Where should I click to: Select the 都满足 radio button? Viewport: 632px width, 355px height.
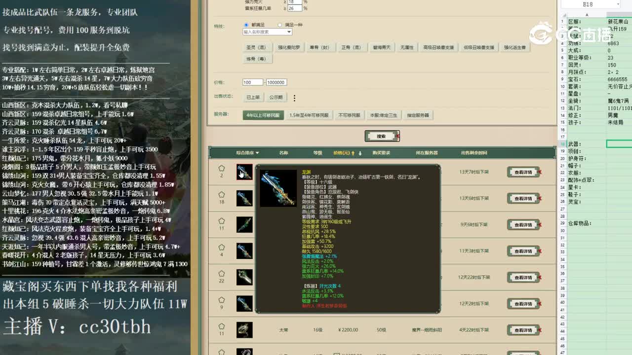245,24
